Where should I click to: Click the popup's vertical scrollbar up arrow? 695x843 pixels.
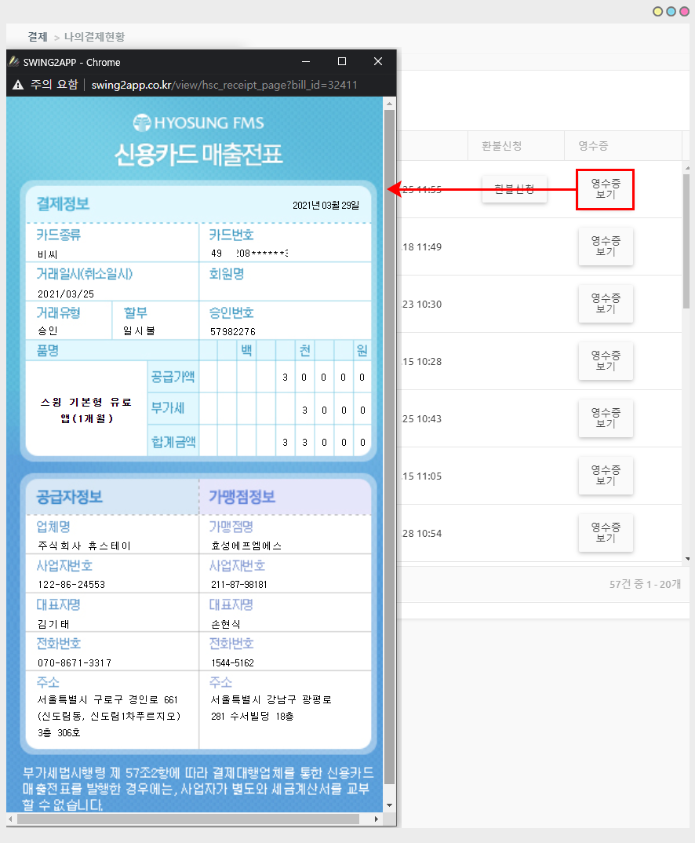tap(389, 103)
